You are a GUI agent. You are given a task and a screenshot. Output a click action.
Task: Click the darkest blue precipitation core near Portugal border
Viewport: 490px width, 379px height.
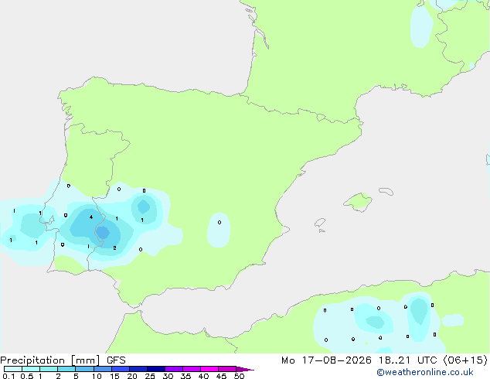[x=103, y=233]
